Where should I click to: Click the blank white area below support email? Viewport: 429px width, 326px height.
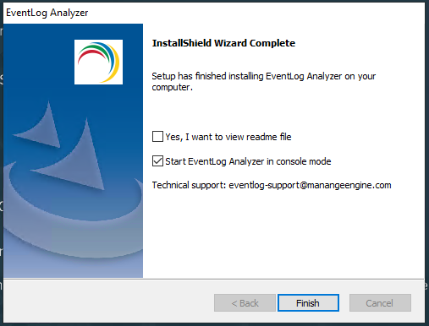[283, 234]
